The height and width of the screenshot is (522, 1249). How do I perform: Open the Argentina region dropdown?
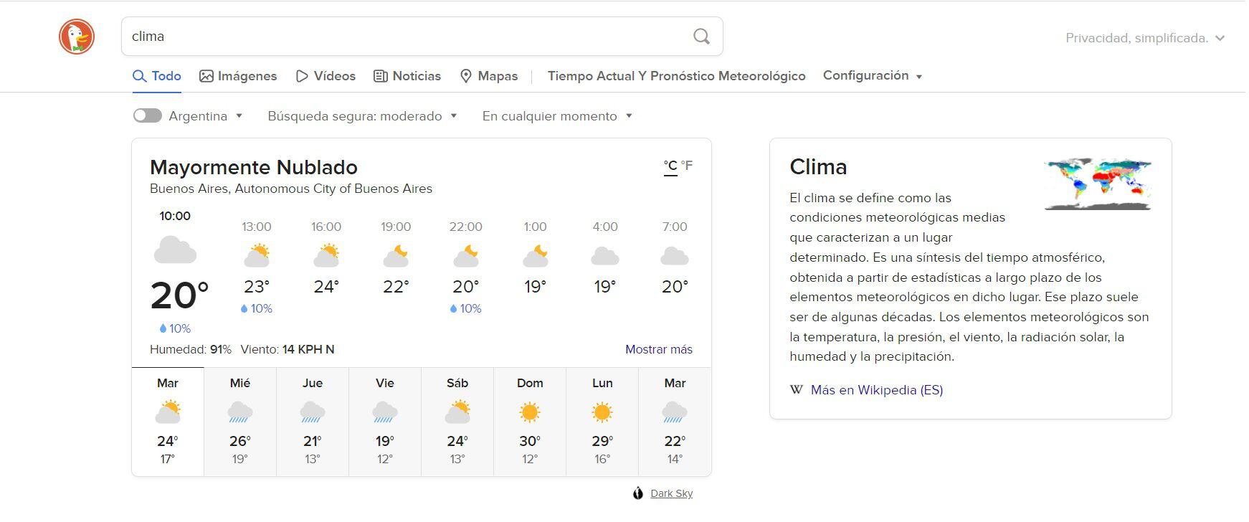206,116
